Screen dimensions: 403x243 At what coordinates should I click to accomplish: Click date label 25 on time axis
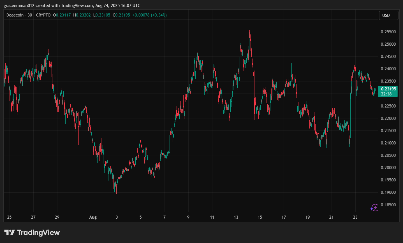tap(10, 217)
